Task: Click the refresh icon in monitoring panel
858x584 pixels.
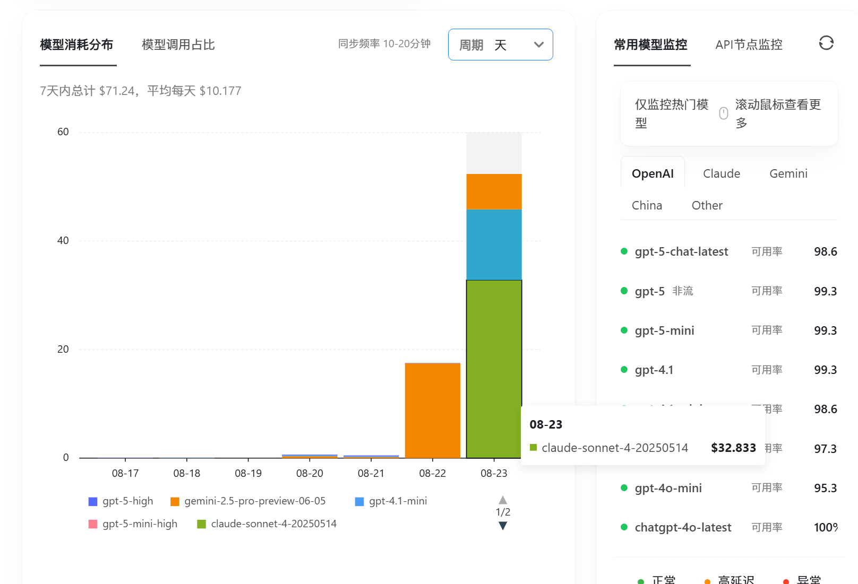Action: point(826,43)
